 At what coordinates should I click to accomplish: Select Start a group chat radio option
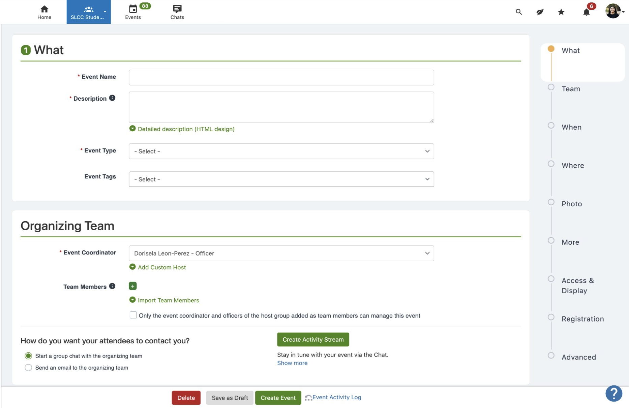(x=28, y=356)
